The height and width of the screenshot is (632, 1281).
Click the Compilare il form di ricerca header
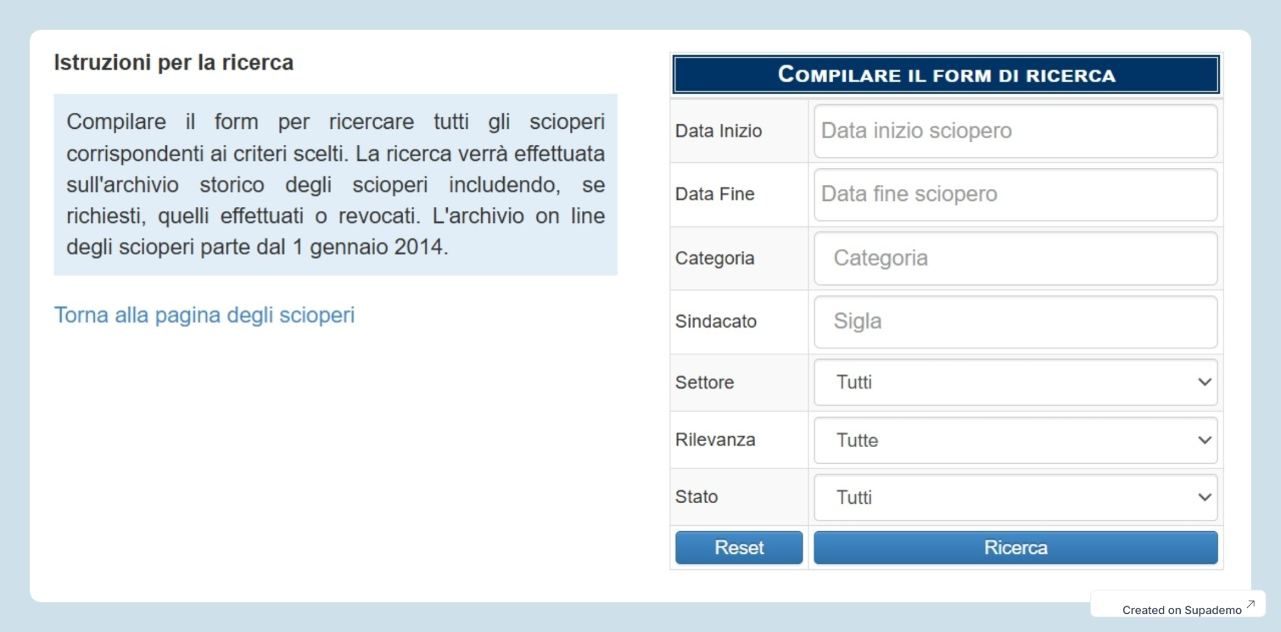tap(945, 74)
